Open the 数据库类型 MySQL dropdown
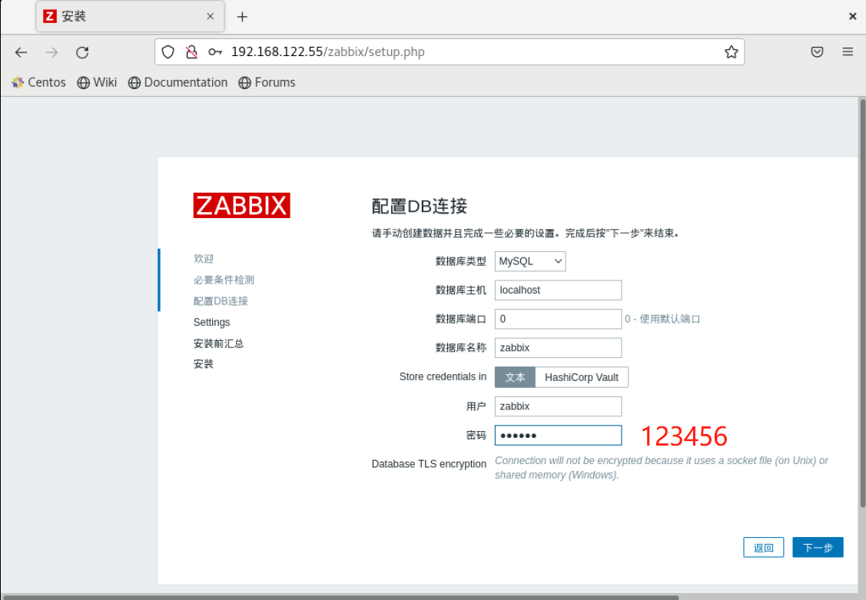This screenshot has height=600, width=866. point(529,261)
